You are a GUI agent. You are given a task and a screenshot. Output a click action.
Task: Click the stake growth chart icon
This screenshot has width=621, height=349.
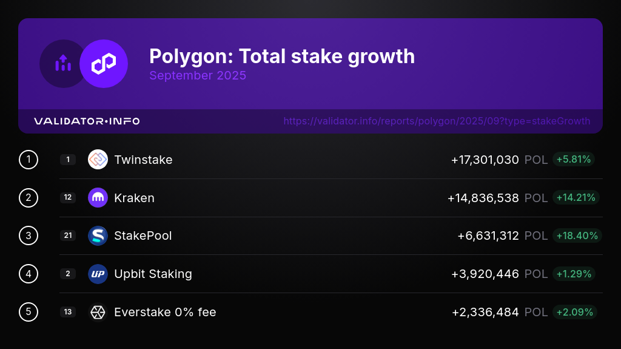(63, 64)
